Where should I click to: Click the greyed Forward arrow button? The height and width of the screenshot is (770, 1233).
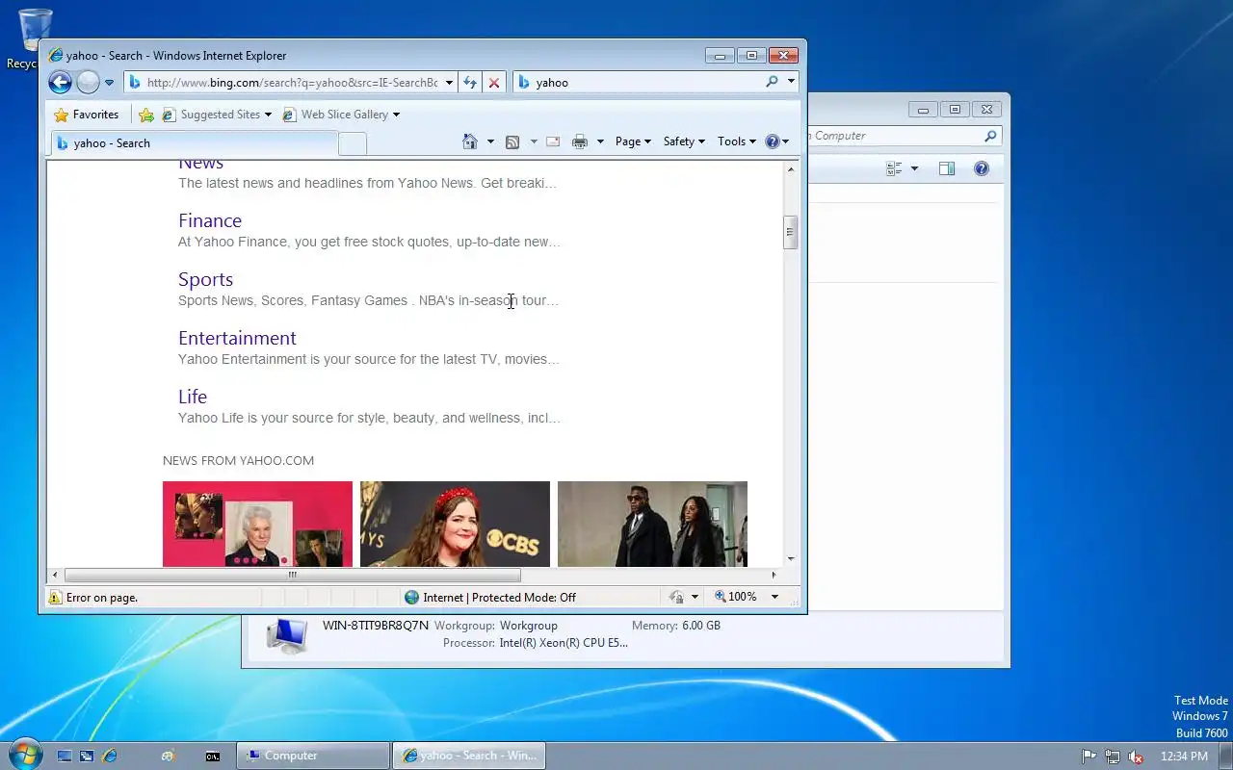point(88,83)
